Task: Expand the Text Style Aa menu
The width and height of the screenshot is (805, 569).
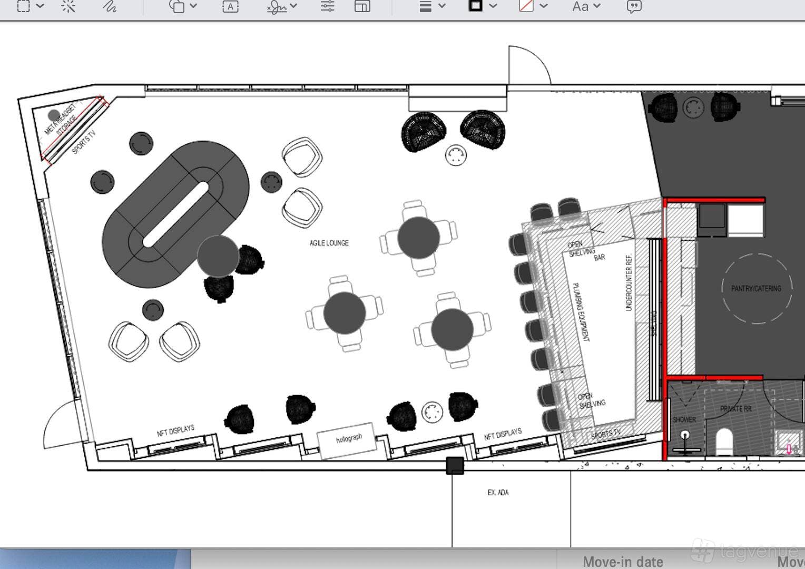Action: point(580,6)
